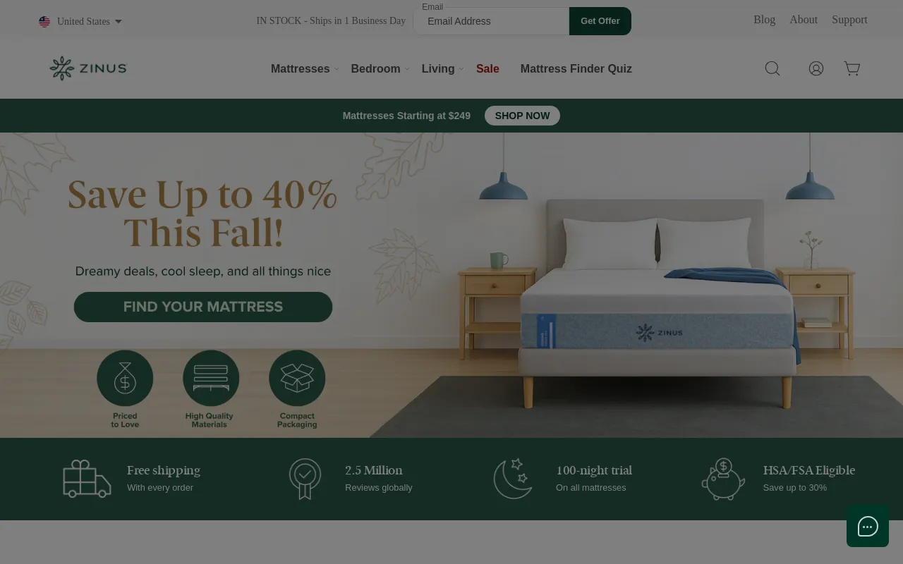Open the Mattress Finder Quiz

[x=576, y=68]
